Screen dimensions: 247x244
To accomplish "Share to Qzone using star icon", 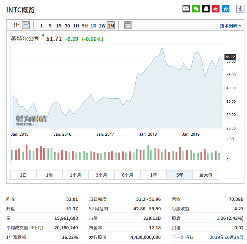I will click(226, 9).
